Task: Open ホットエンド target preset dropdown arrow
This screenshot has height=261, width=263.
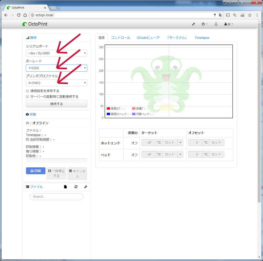Action: (x=180, y=143)
